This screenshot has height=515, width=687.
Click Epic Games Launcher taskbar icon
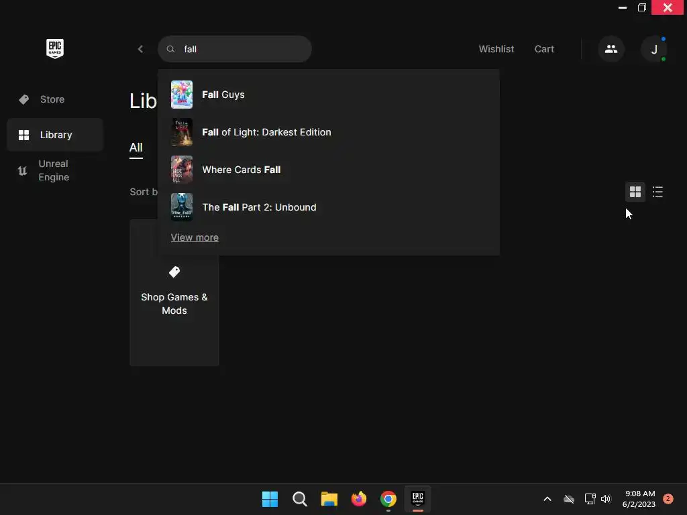(x=418, y=499)
